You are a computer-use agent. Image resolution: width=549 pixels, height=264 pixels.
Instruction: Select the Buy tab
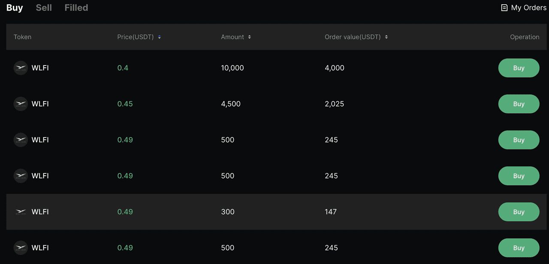15,8
